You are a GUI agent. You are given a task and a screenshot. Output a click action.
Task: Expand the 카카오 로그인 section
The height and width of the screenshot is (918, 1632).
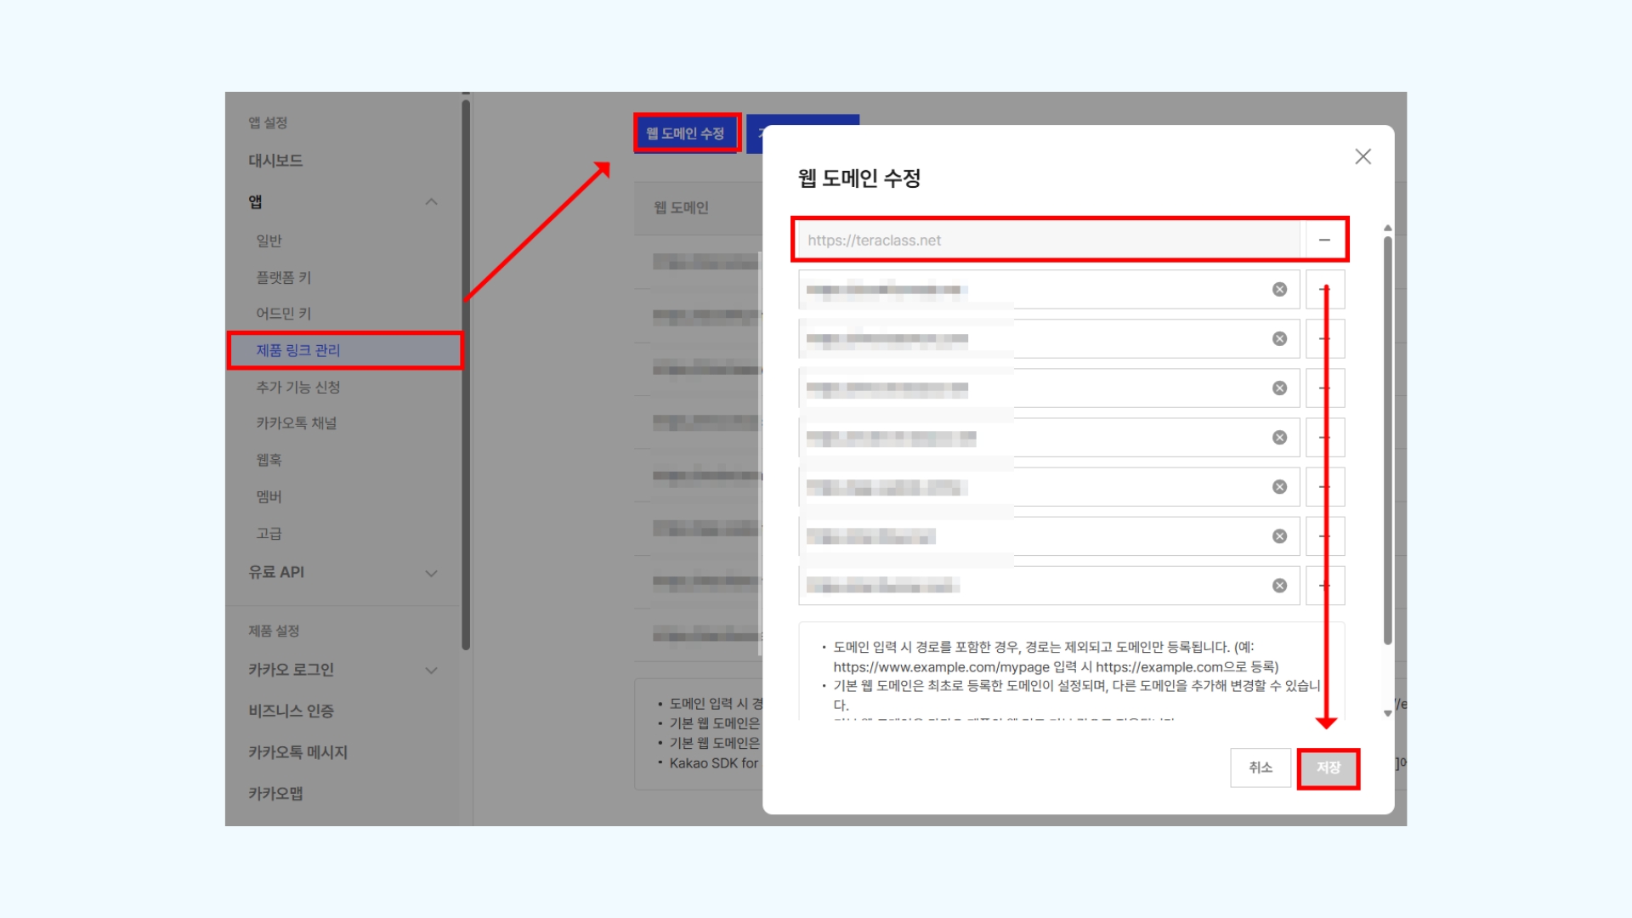(x=431, y=671)
